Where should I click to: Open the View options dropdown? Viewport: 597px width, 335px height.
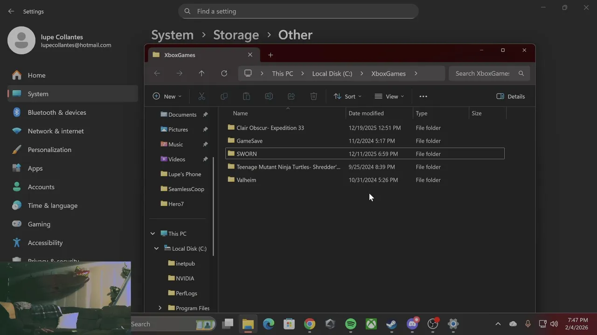point(389,96)
